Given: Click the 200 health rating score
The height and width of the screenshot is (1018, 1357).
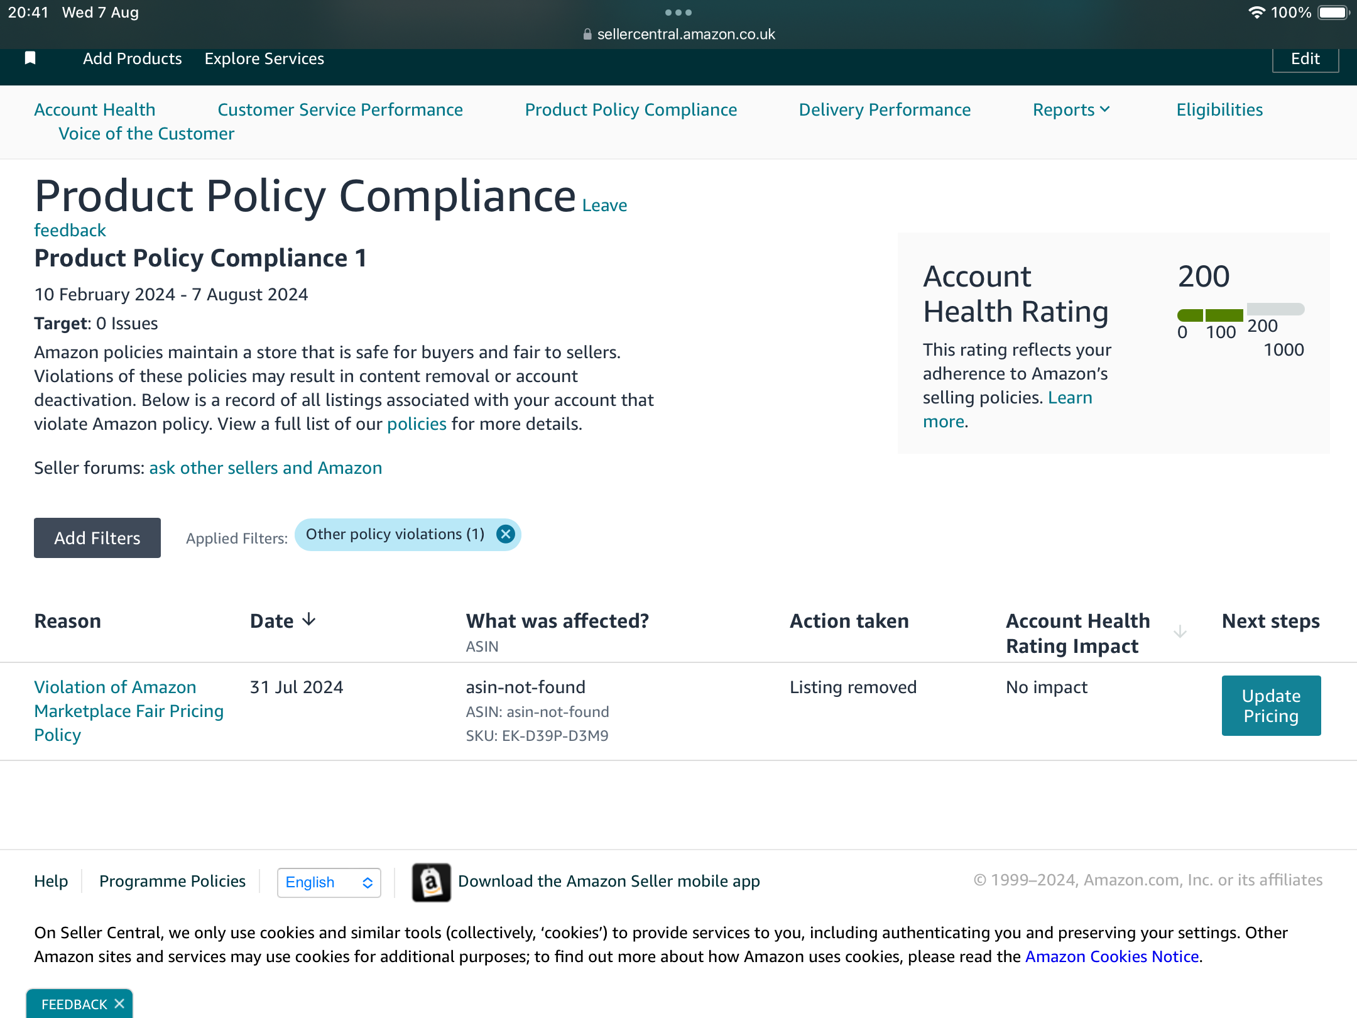Looking at the screenshot, I should tap(1204, 276).
